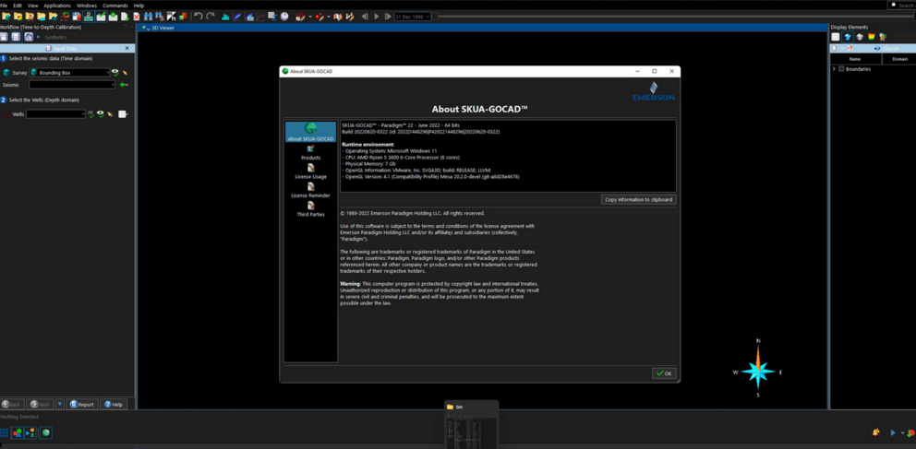Open the Applications menu
This screenshot has width=916, height=449.
click(x=57, y=6)
